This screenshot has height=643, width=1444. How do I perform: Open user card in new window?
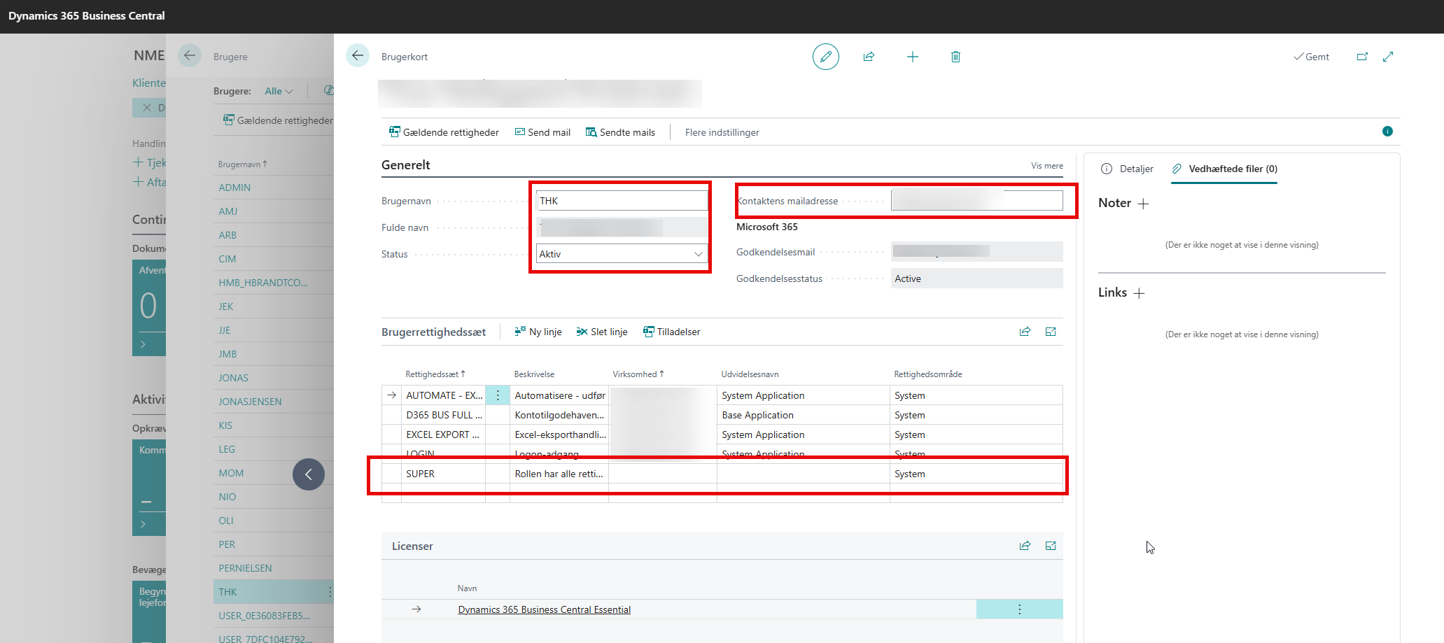point(1361,57)
